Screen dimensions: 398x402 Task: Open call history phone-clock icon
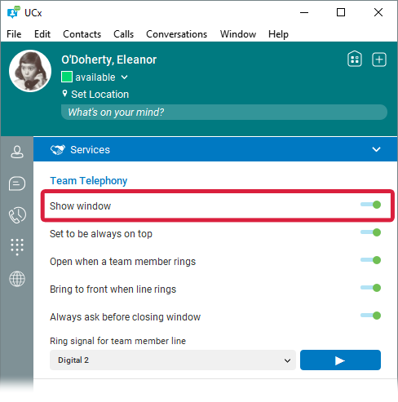17,215
